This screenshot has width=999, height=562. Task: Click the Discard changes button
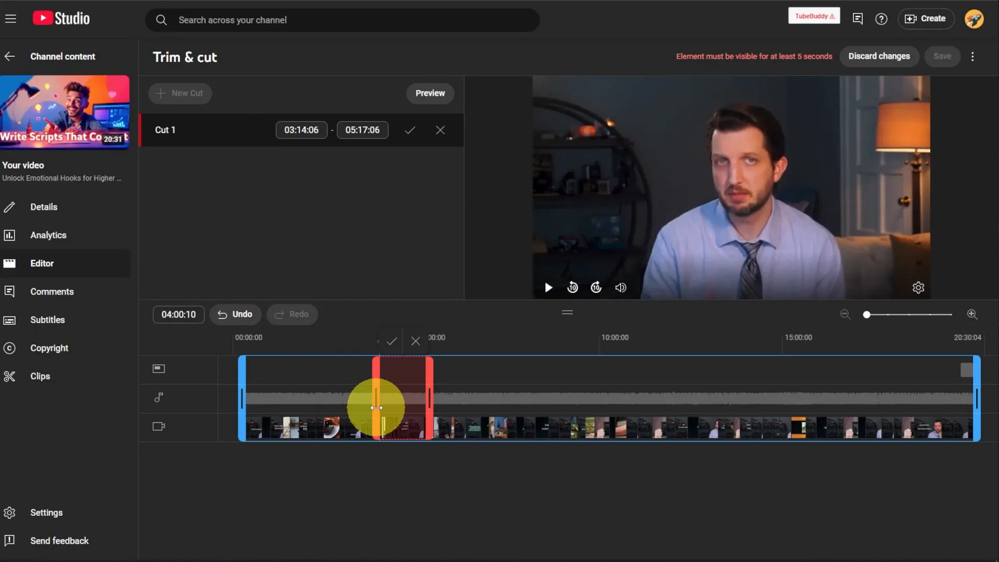click(x=879, y=56)
